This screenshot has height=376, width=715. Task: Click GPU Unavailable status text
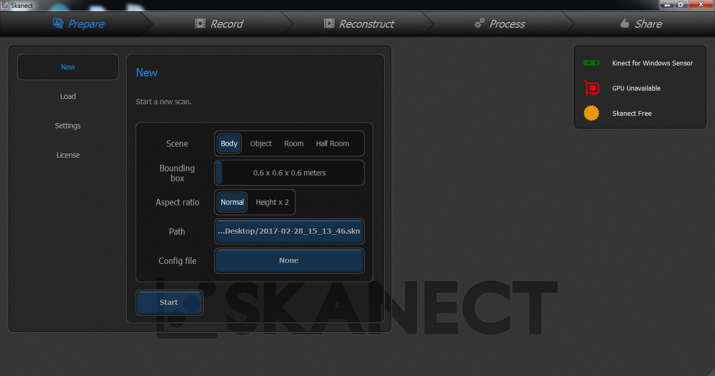[636, 88]
